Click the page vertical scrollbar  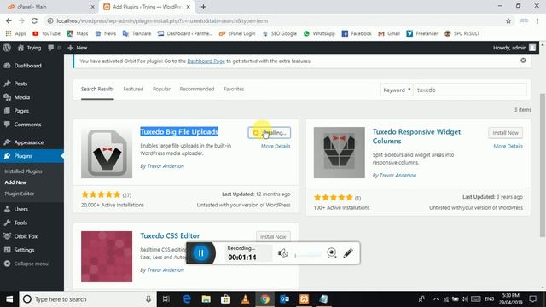coord(543,165)
